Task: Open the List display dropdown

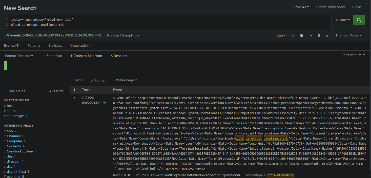Action: pos(78,80)
